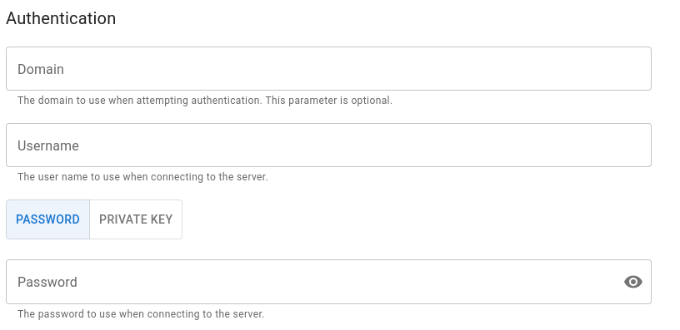680x330 pixels.
Task: Click the "connecting to the server" username hint
Action: coord(209,177)
